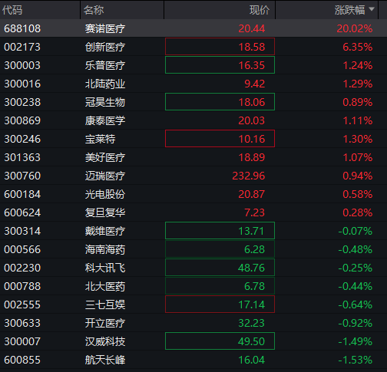Open 开立医疗 stock name

point(105,323)
